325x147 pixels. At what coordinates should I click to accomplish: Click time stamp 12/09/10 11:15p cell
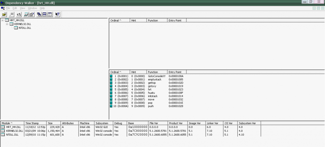pyautogui.click(x=35, y=135)
